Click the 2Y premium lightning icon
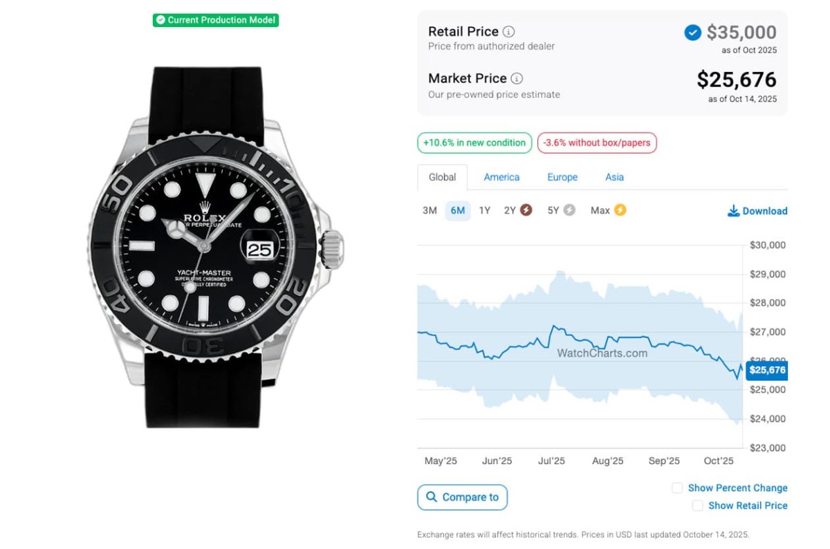This screenshot has height=549, width=830. coord(526,210)
